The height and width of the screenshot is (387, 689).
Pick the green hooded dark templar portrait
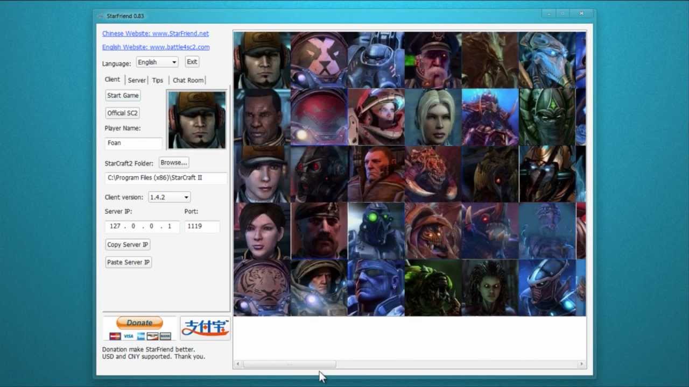[547, 117]
